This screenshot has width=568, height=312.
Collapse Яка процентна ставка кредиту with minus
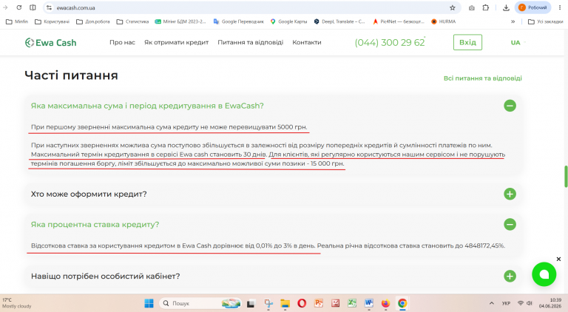pyautogui.click(x=510, y=225)
